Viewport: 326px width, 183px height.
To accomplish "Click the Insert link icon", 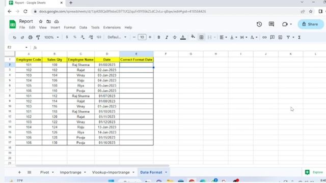I will coord(264,37).
